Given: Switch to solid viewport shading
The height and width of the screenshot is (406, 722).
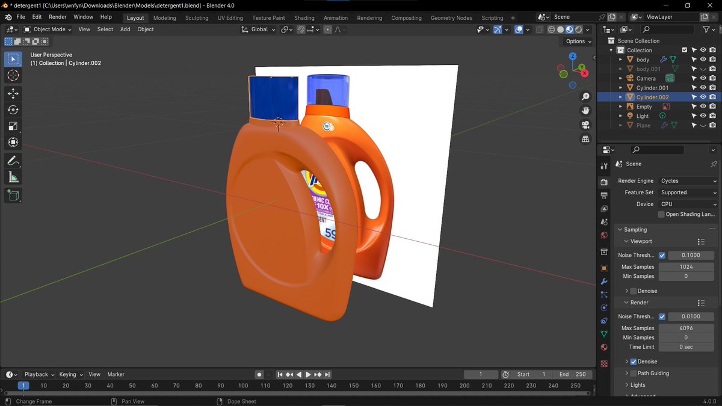Looking at the screenshot, I should (x=560, y=29).
